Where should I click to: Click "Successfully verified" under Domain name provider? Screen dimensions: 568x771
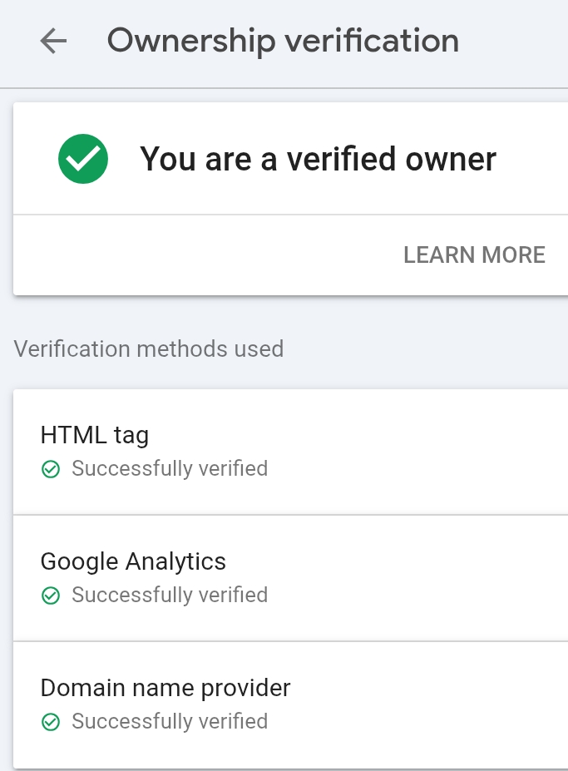tap(170, 722)
